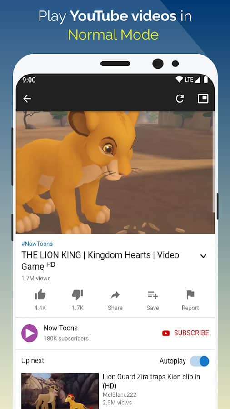Tap the LTE signal status icon
The image size is (230, 409).
click(x=192, y=80)
